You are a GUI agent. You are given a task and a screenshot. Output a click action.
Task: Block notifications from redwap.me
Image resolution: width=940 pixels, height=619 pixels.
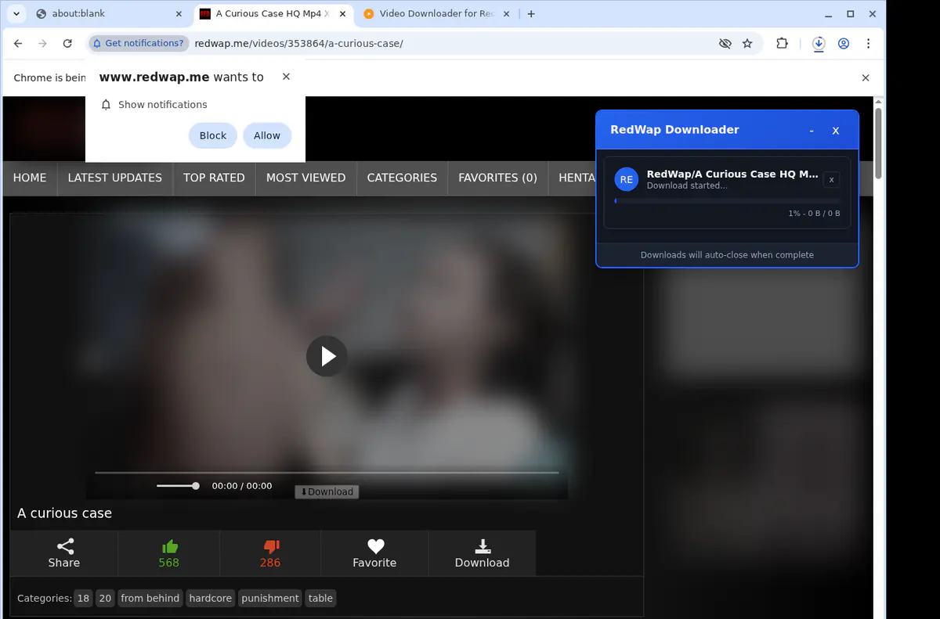tap(213, 135)
